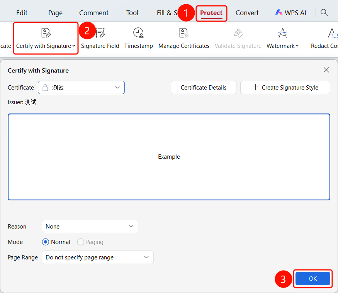Go to the Comment tab

coord(94,13)
